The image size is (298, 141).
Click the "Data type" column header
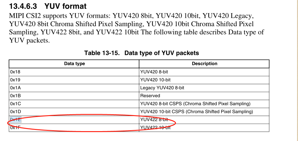click(74, 64)
